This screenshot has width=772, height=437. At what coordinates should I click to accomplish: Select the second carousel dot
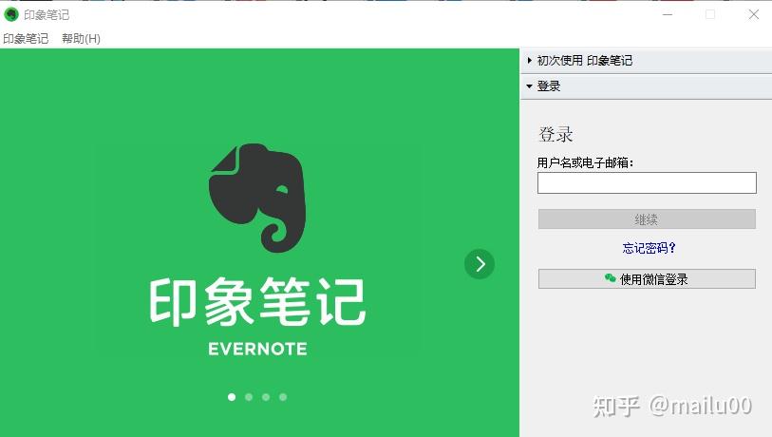(x=249, y=397)
